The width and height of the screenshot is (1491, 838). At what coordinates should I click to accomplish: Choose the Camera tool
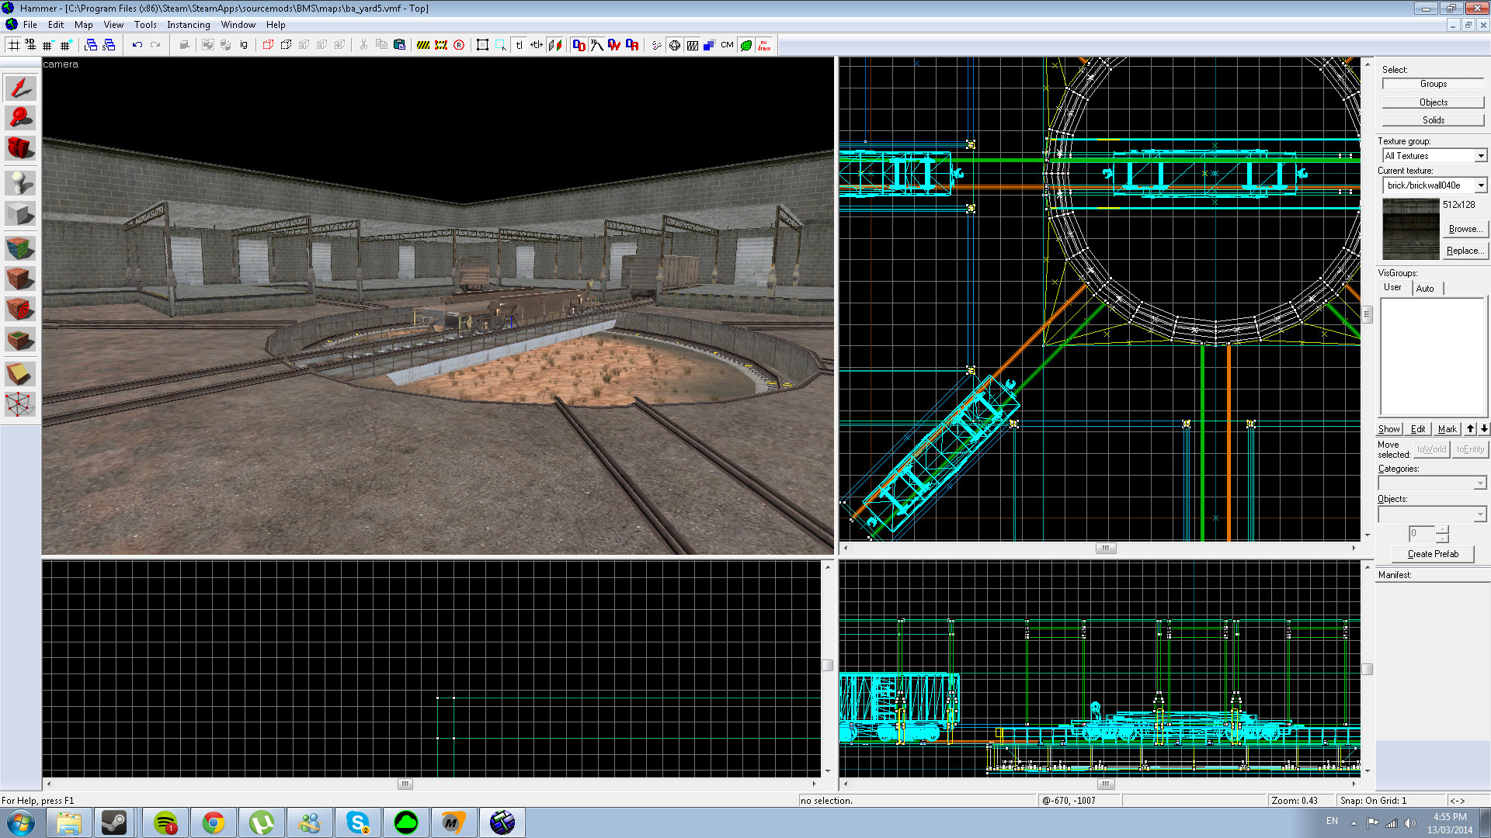[20, 147]
